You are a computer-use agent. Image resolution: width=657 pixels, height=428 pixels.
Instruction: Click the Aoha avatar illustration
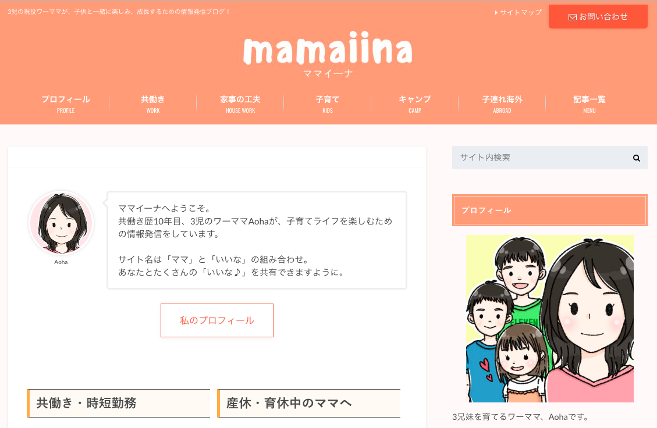61,223
